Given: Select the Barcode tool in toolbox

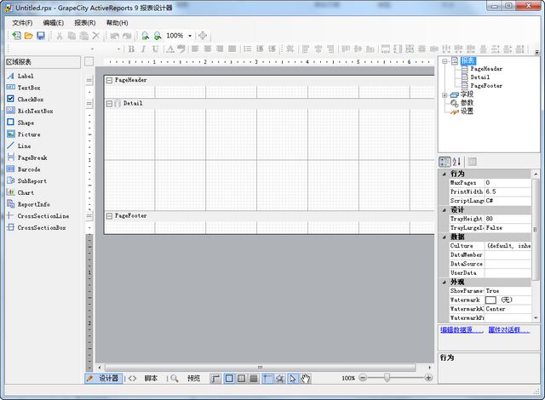Looking at the screenshot, I should [x=29, y=169].
